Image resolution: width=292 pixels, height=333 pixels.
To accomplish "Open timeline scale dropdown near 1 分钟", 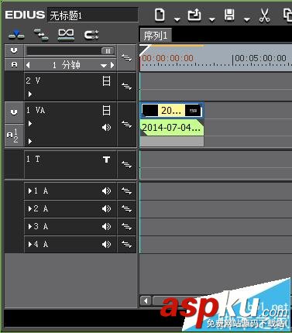I will [104, 66].
